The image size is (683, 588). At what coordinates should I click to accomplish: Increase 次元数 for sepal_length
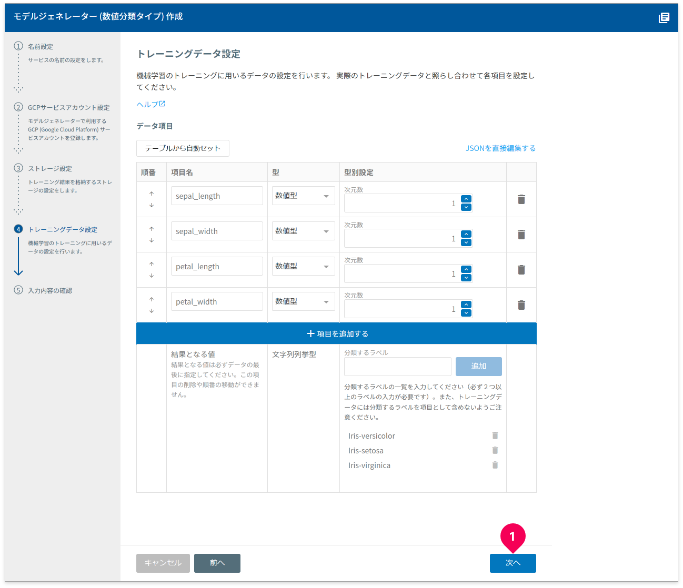point(466,199)
